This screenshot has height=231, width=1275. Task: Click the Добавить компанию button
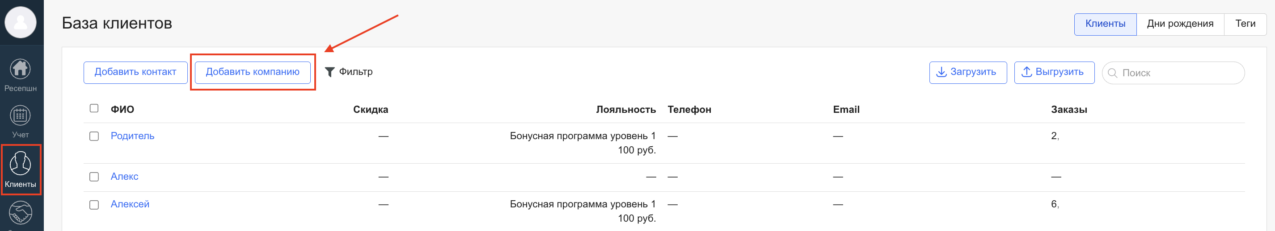click(253, 72)
